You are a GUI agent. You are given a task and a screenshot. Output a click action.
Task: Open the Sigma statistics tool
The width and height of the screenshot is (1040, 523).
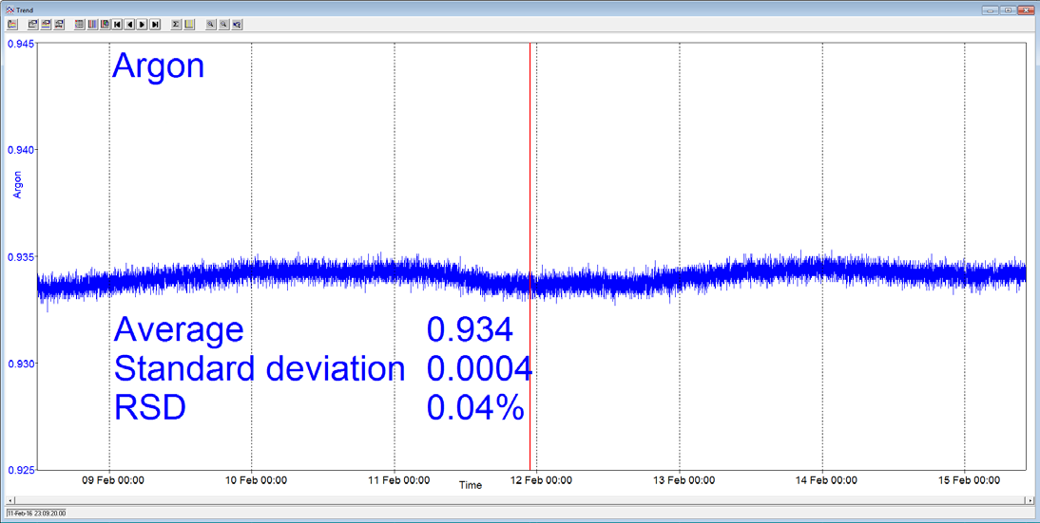176,25
